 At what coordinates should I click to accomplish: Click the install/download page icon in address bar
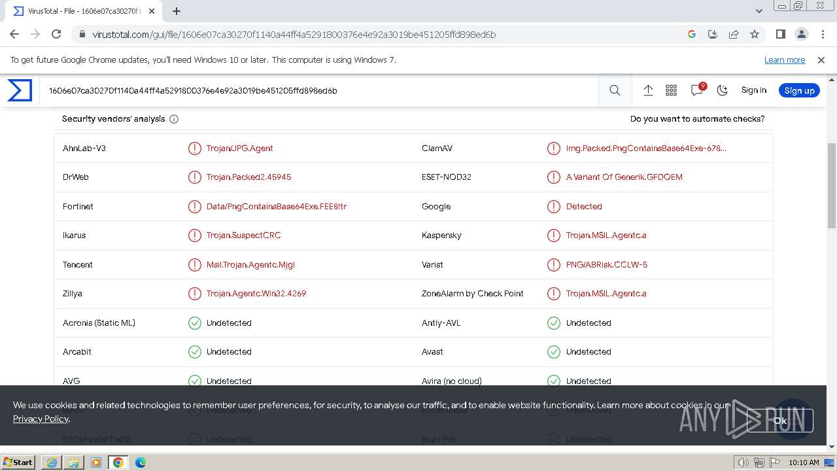point(713,34)
